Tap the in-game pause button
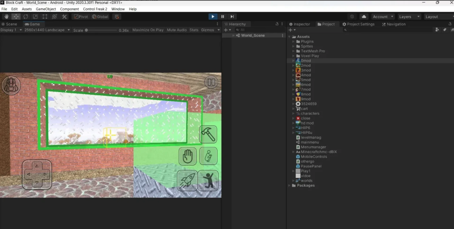The image size is (454, 229). point(211,82)
